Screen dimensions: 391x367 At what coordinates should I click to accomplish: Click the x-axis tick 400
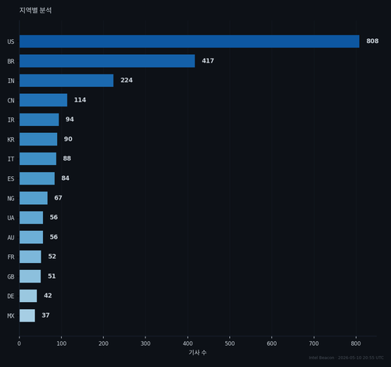(188, 344)
